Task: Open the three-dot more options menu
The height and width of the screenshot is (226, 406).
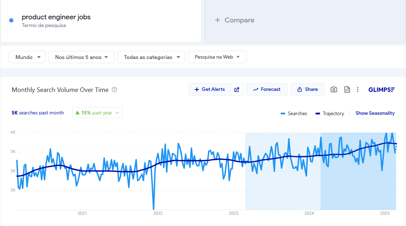Action: pyautogui.click(x=357, y=89)
